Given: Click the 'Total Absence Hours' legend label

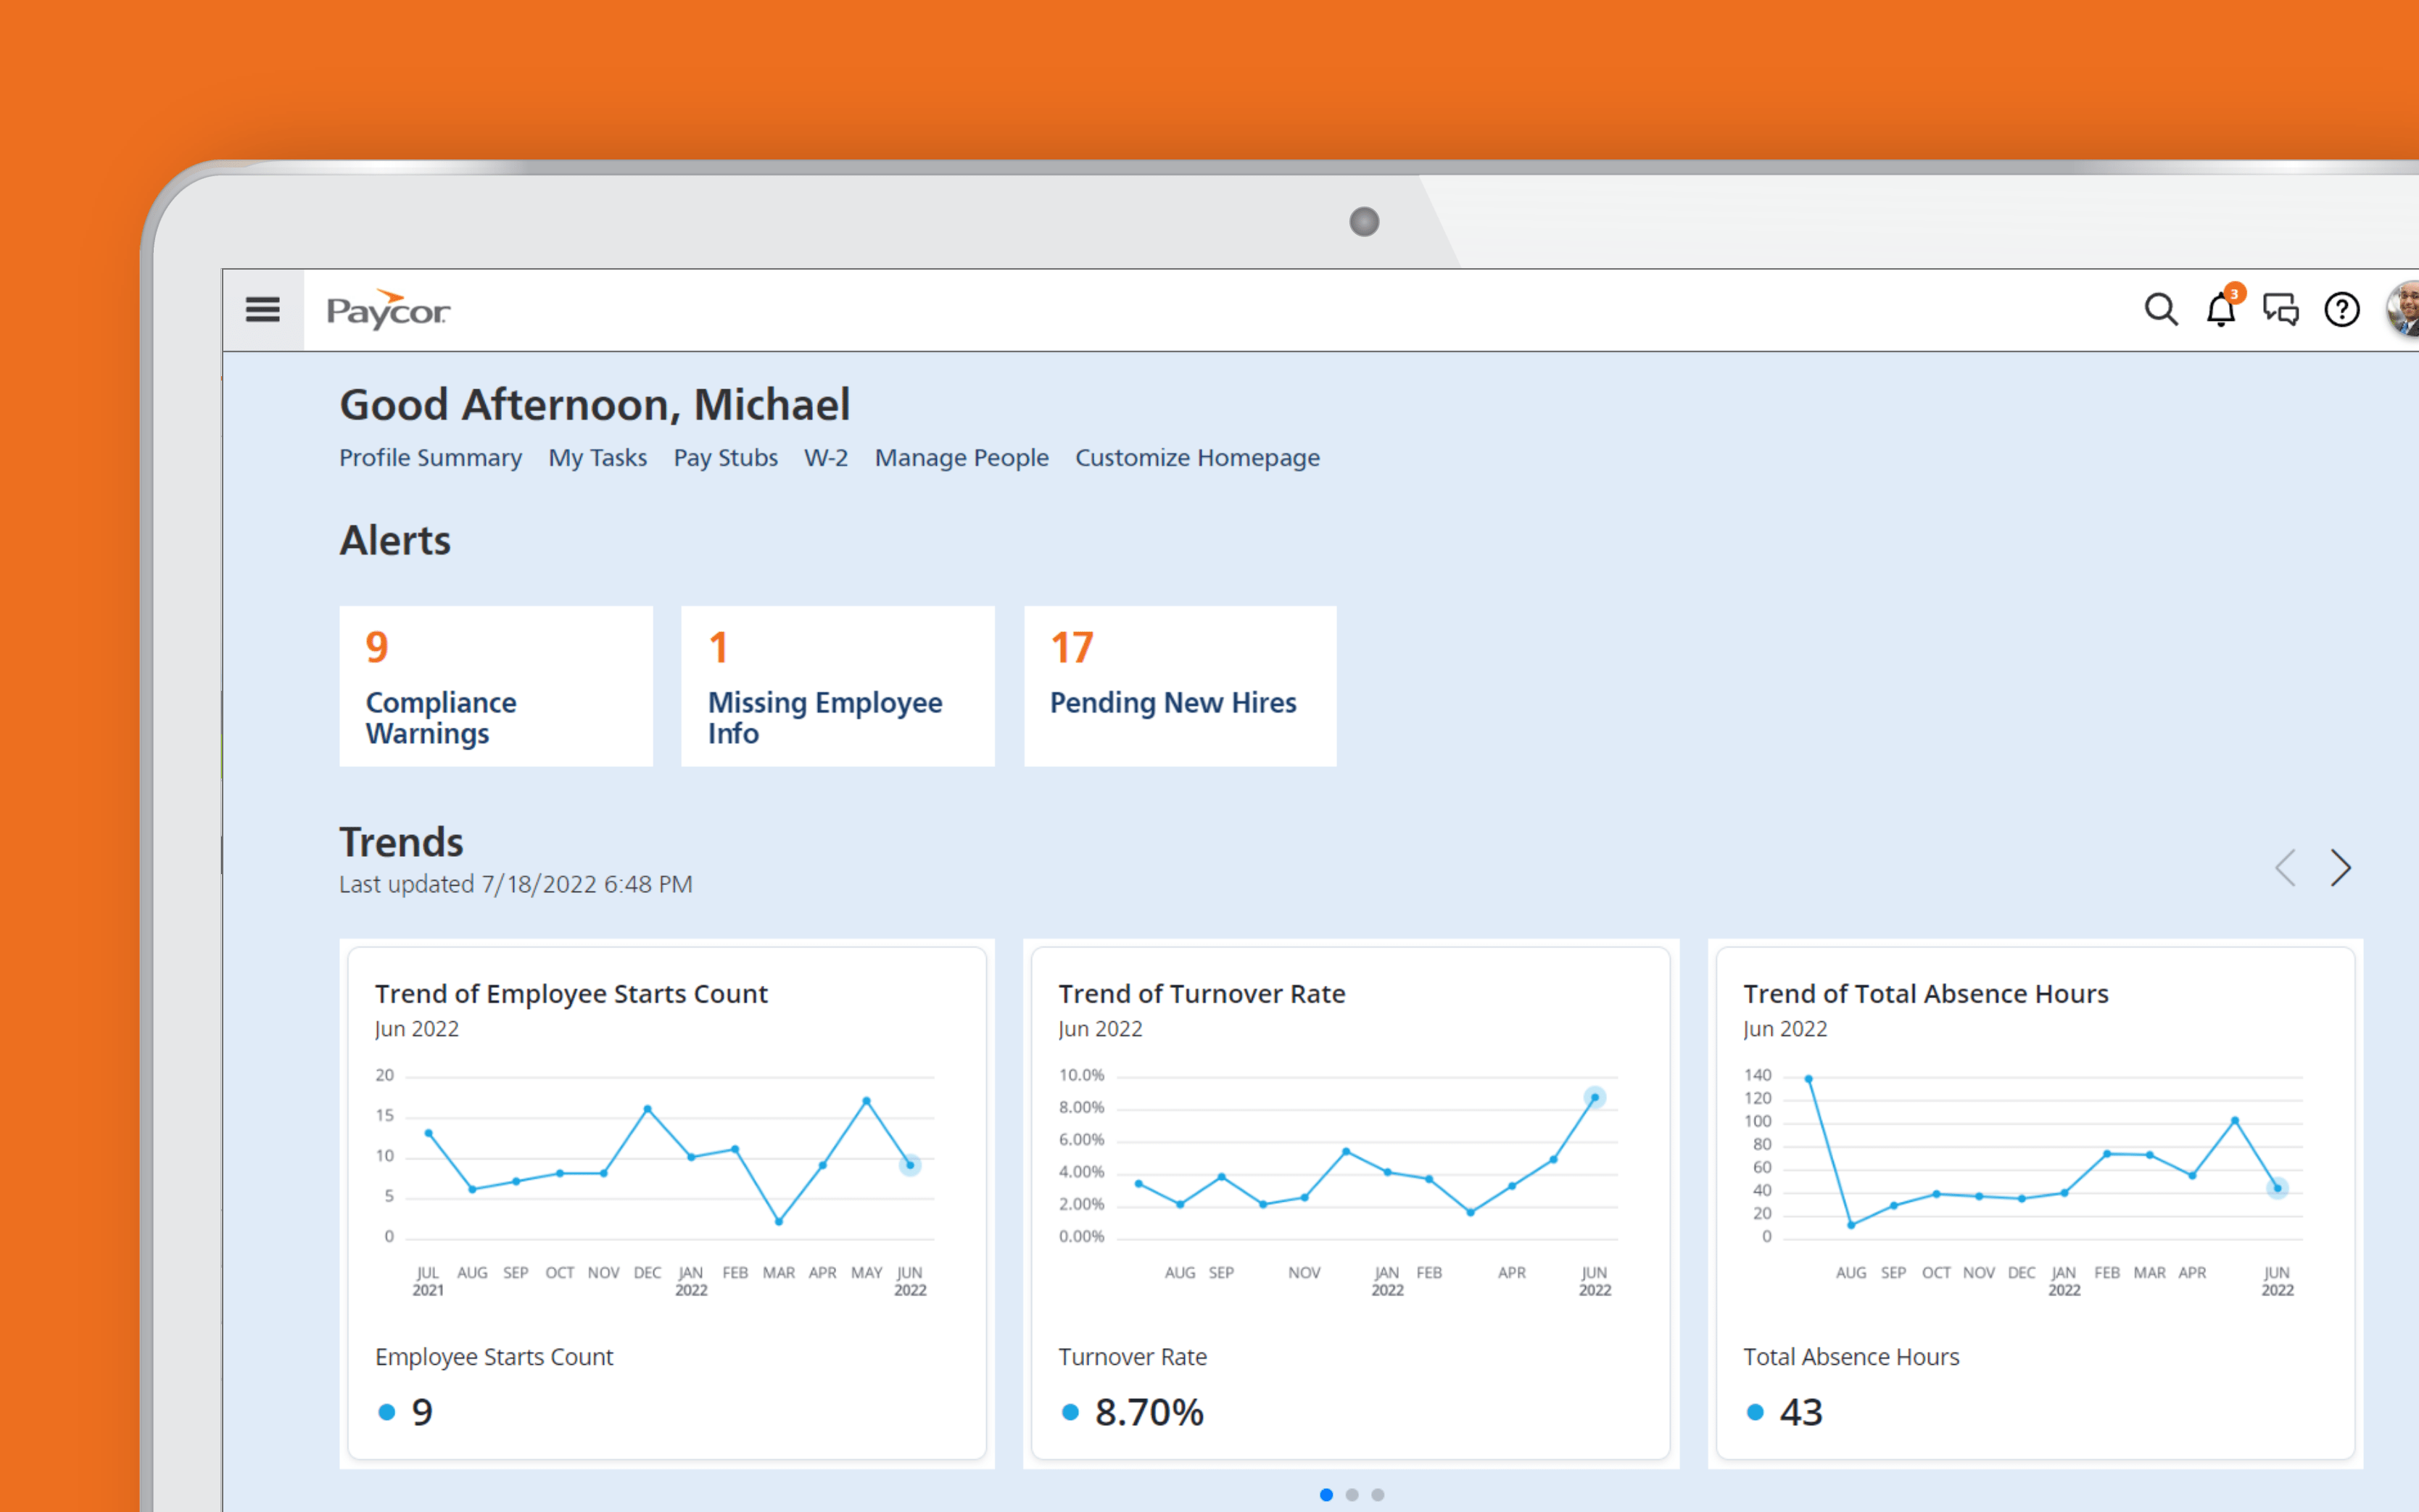Looking at the screenshot, I should [1851, 1357].
